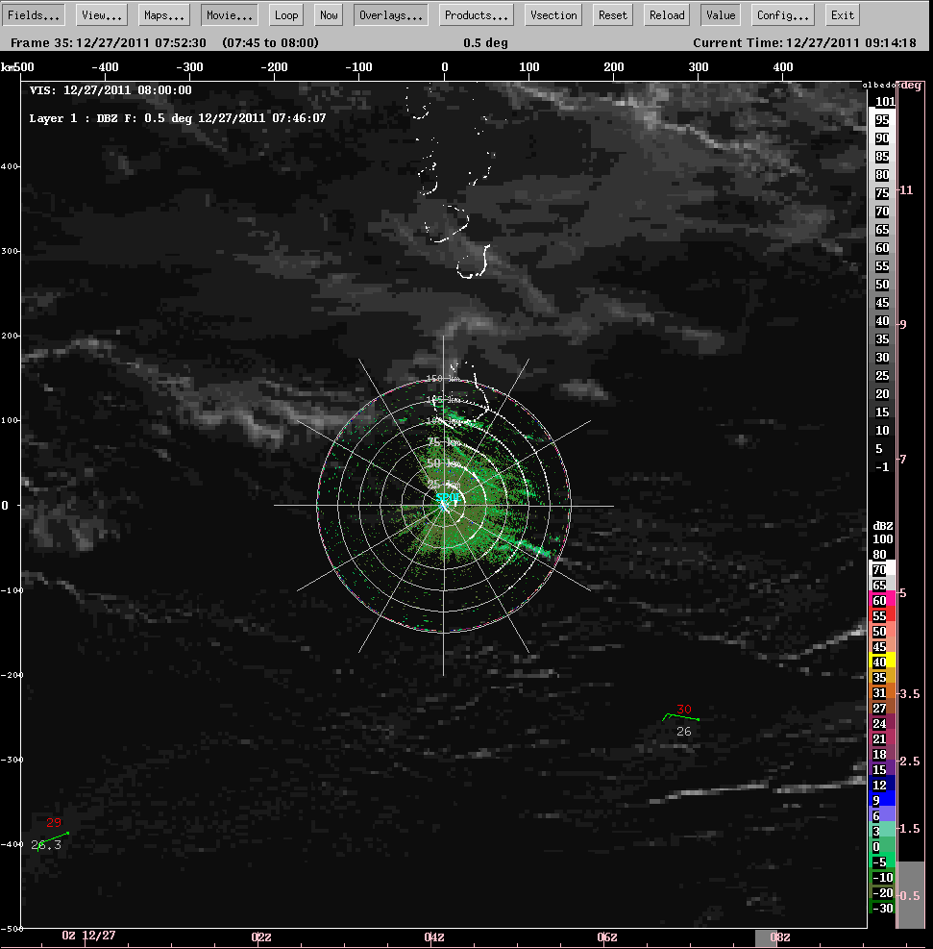Select 3.5 deg on the elevation bar
Viewport: 933px width, 949px height.
click(x=910, y=693)
